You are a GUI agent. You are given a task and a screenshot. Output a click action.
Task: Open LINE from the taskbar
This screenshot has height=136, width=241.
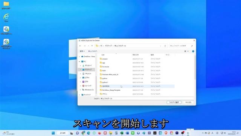coord(133,133)
